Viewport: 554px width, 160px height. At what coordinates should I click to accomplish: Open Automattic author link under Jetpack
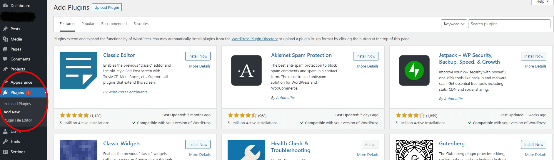453,99
